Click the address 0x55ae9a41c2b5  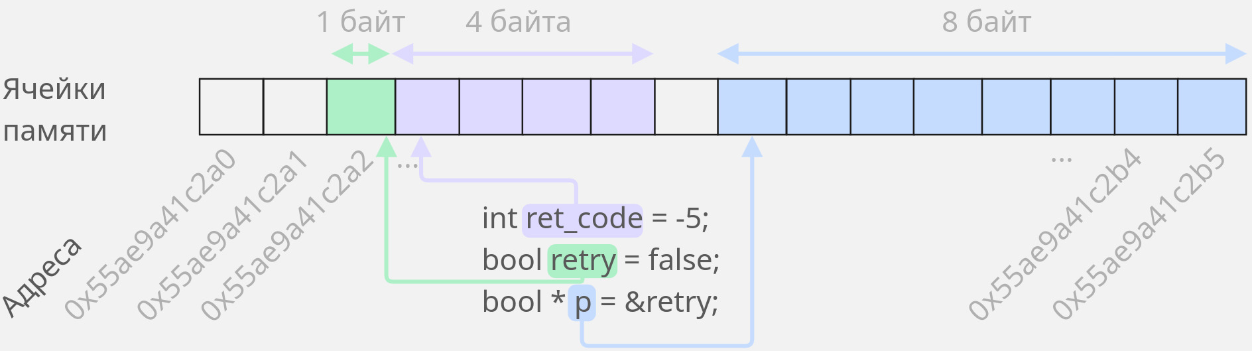click(1139, 235)
